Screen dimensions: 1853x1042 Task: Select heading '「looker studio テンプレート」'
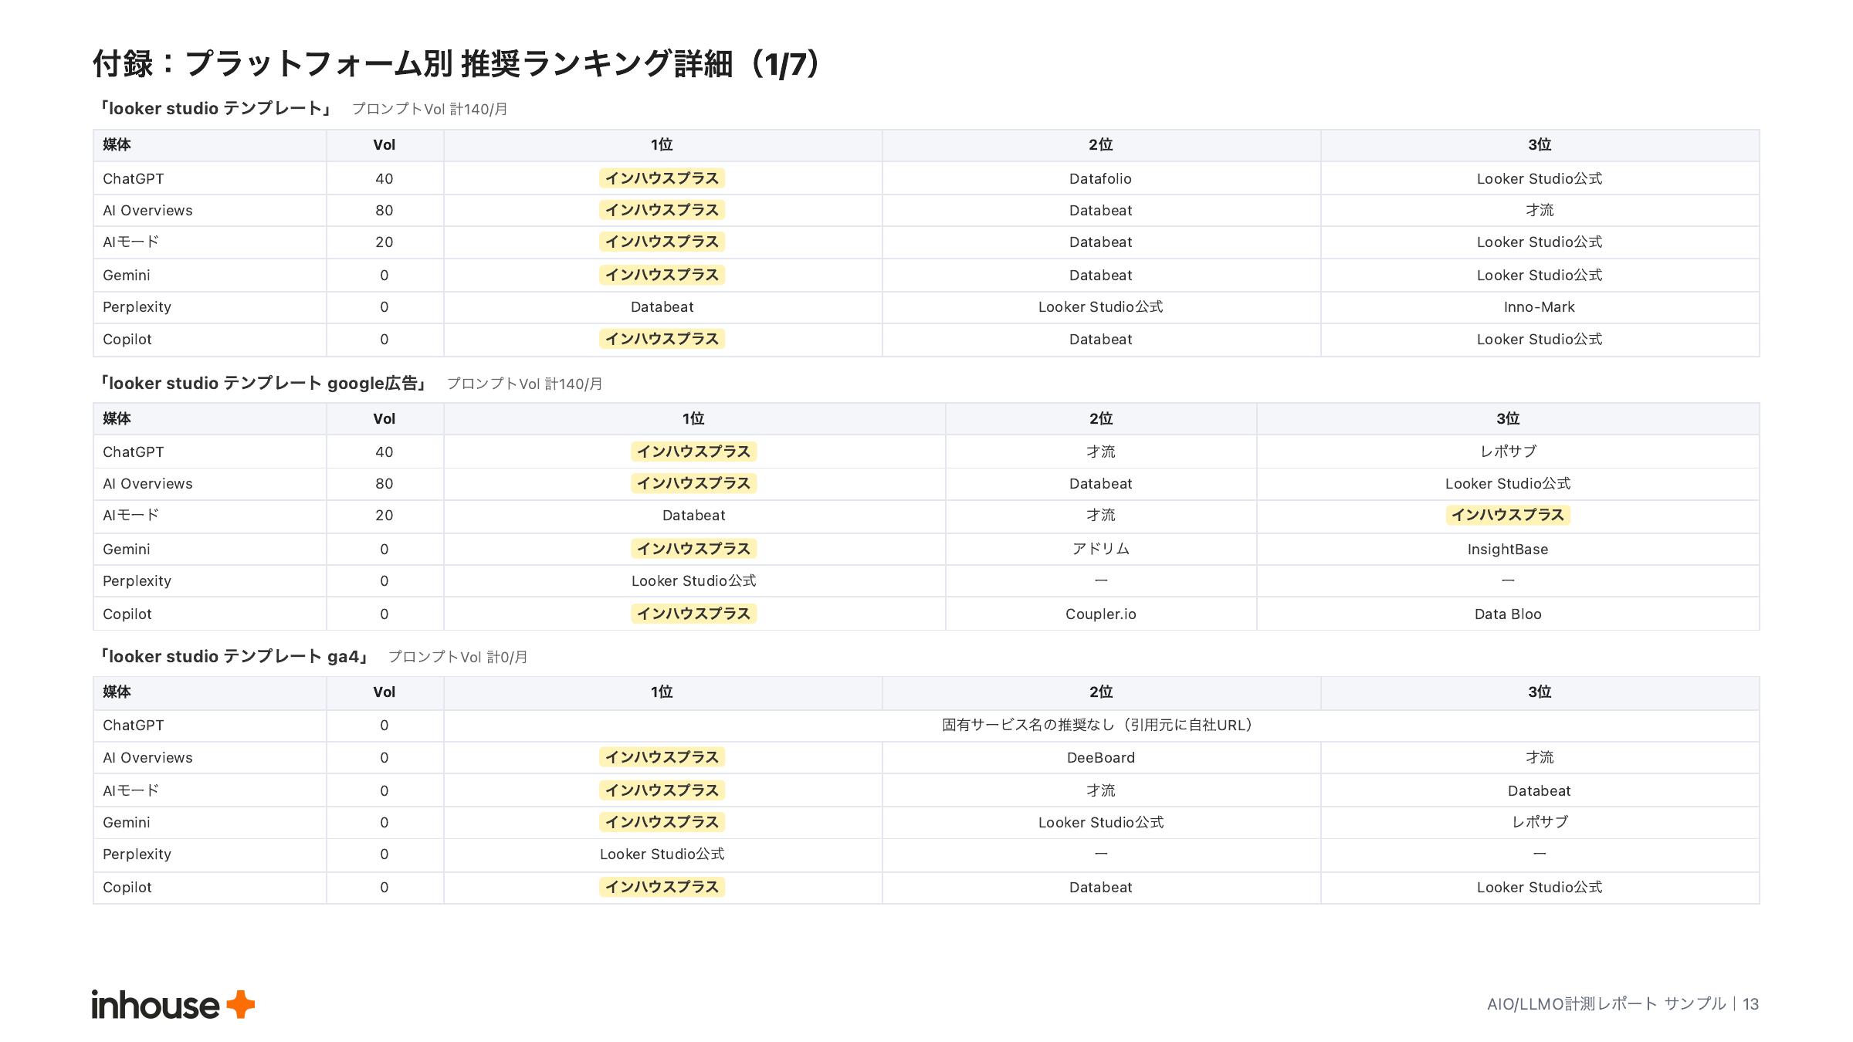coord(215,109)
